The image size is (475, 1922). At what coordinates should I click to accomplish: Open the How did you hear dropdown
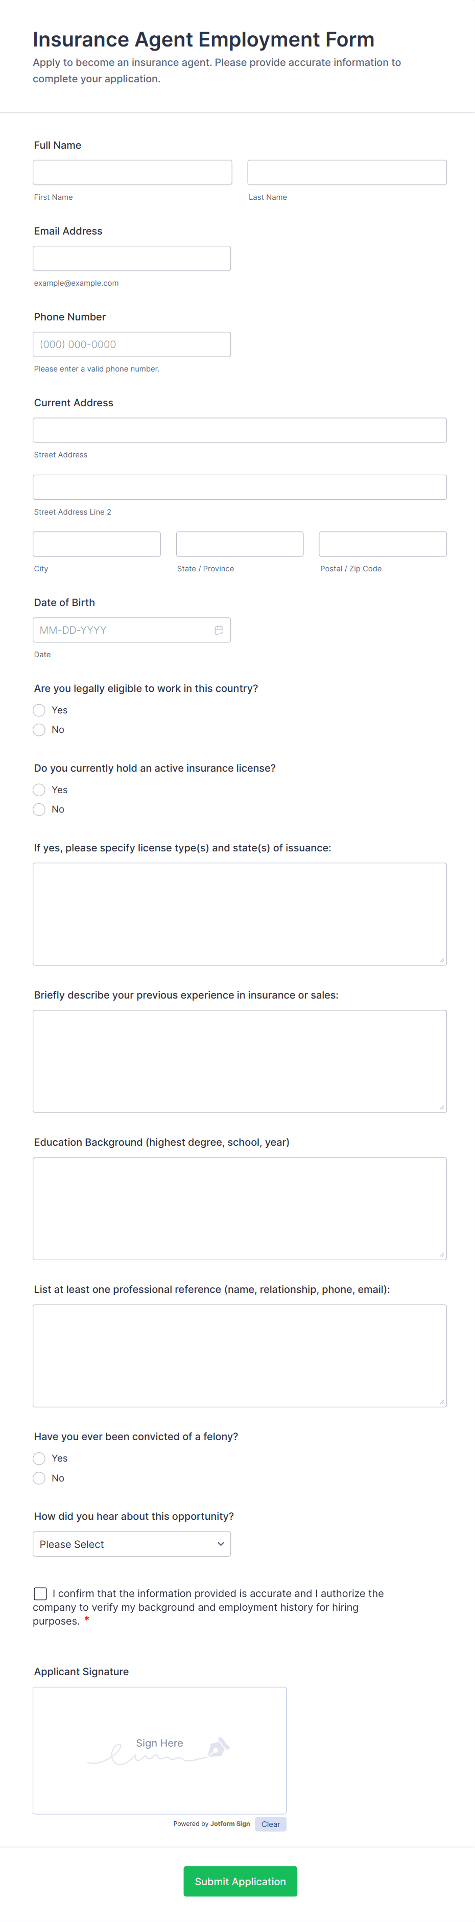(x=132, y=1544)
